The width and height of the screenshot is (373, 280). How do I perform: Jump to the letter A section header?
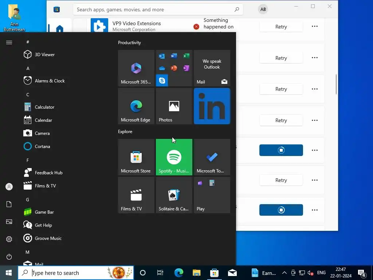point(28,68)
